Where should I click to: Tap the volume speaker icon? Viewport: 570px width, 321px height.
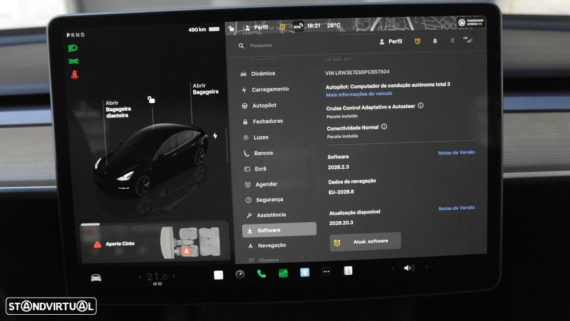click(409, 268)
